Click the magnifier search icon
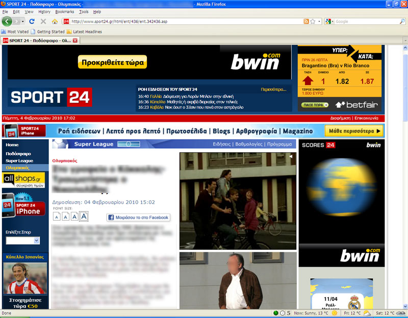408x318 pixels. tap(402, 21)
